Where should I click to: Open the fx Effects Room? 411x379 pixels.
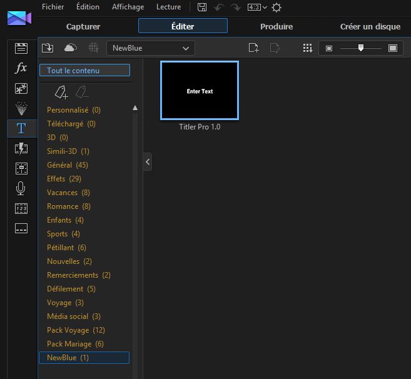point(21,68)
